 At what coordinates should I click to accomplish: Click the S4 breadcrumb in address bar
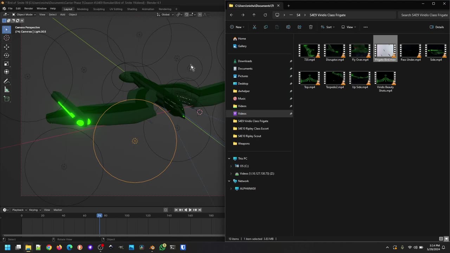point(298,15)
